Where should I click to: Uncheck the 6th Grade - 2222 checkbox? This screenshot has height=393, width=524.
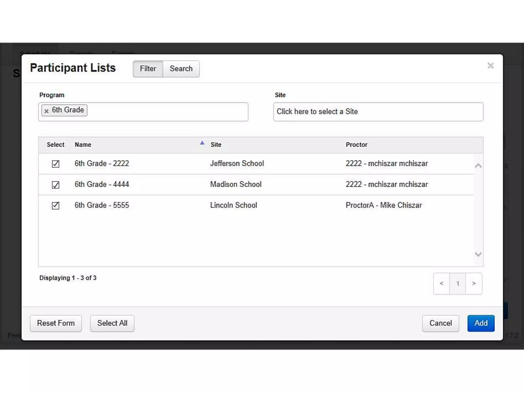point(56,164)
